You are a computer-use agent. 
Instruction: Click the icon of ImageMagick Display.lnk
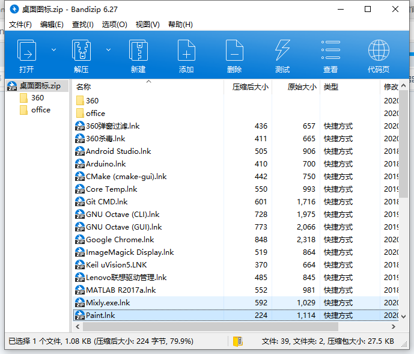click(80, 252)
